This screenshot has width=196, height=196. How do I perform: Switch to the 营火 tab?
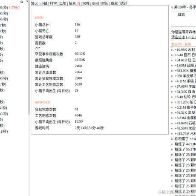[35, 3]
